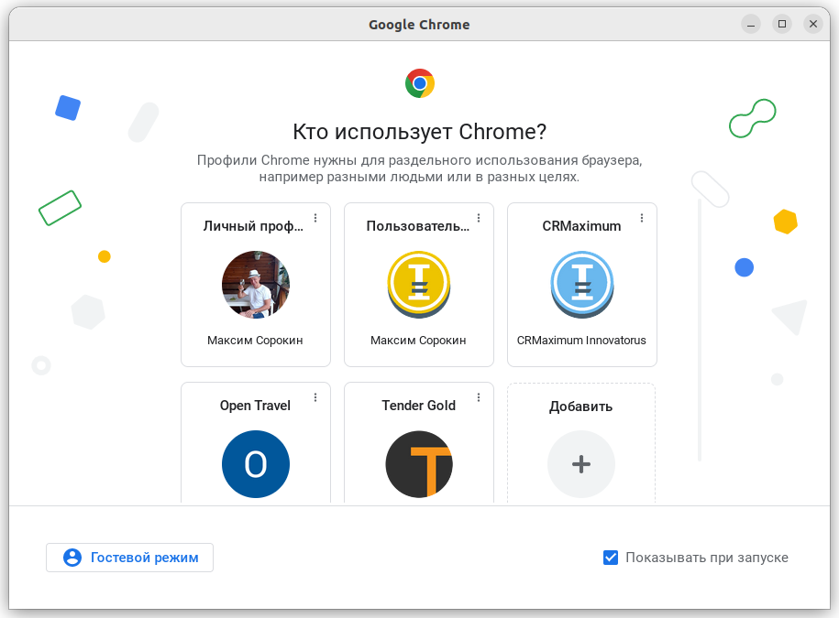Click the CRMaximum Innovatorus account name
Image resolution: width=839 pixels, height=618 pixels.
[581, 341]
